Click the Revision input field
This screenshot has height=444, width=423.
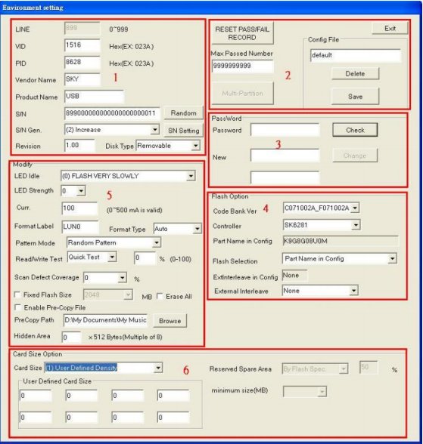click(79, 146)
